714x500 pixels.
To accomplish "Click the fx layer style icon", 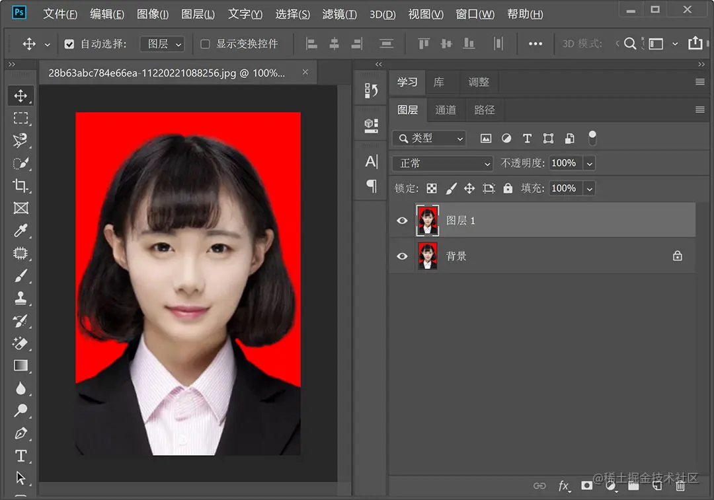I will pos(563,486).
